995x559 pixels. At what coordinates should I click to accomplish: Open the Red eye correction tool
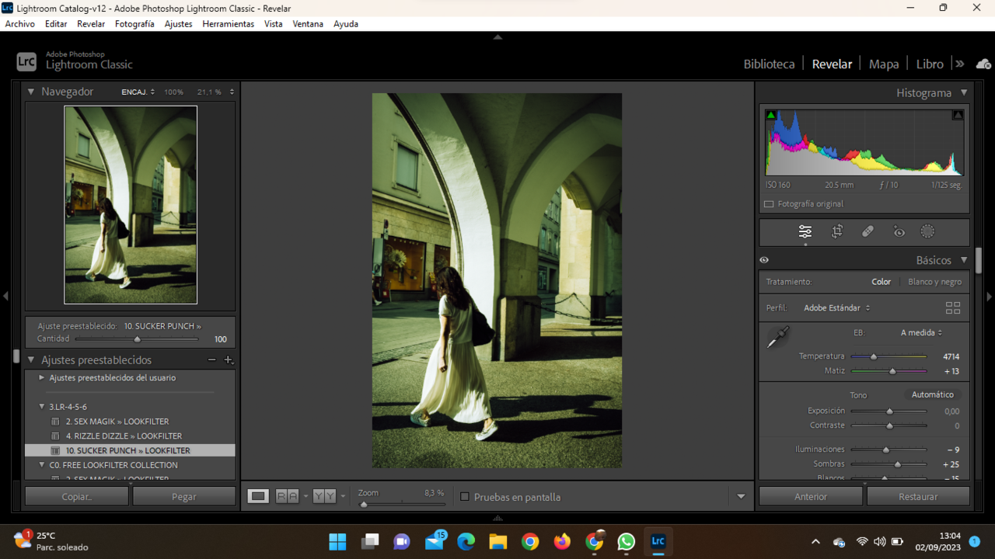[899, 231]
